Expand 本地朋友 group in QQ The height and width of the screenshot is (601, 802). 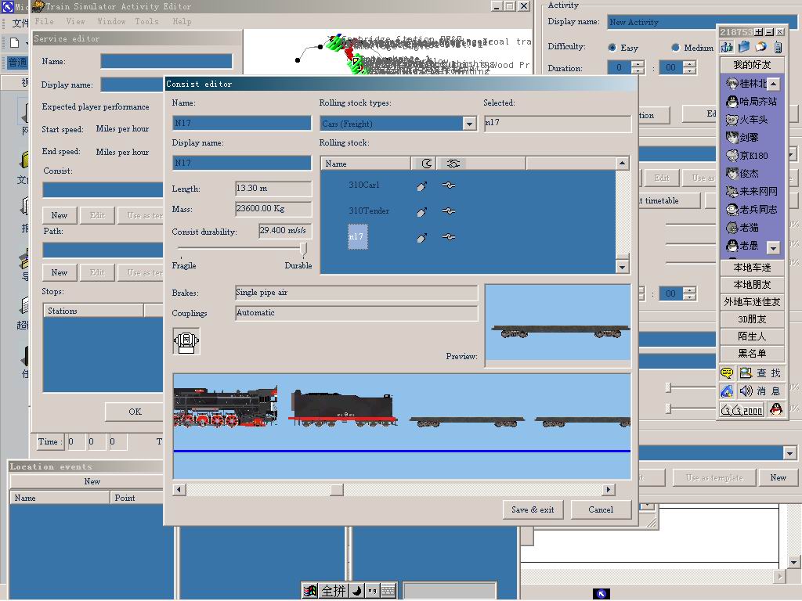752,285
